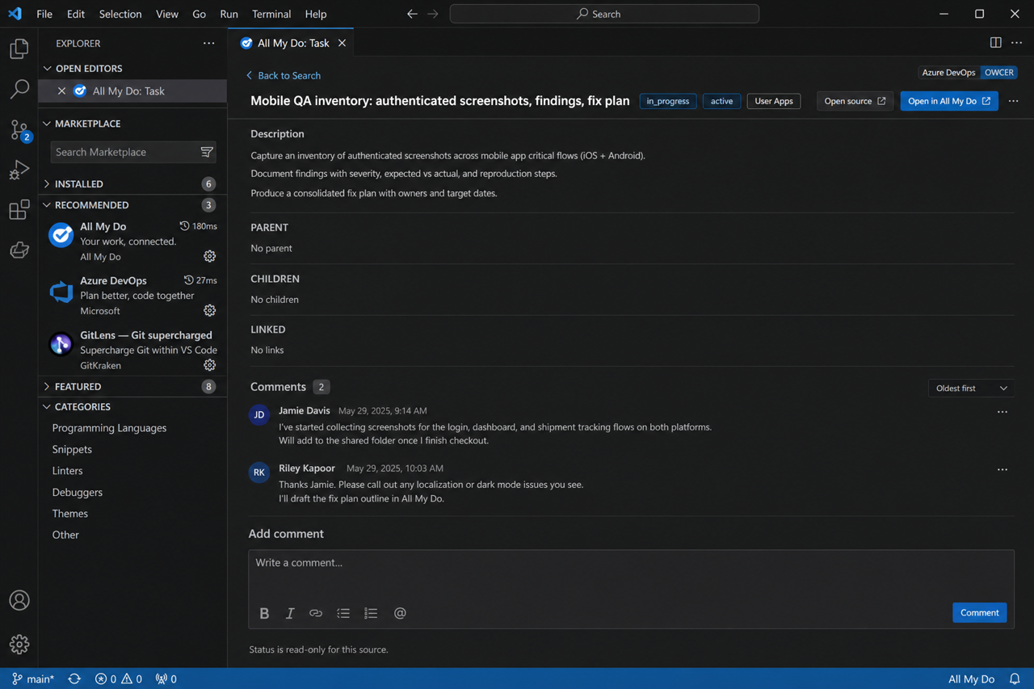Click the top command center Search box
Screen dimensions: 1034x689
(604, 14)
